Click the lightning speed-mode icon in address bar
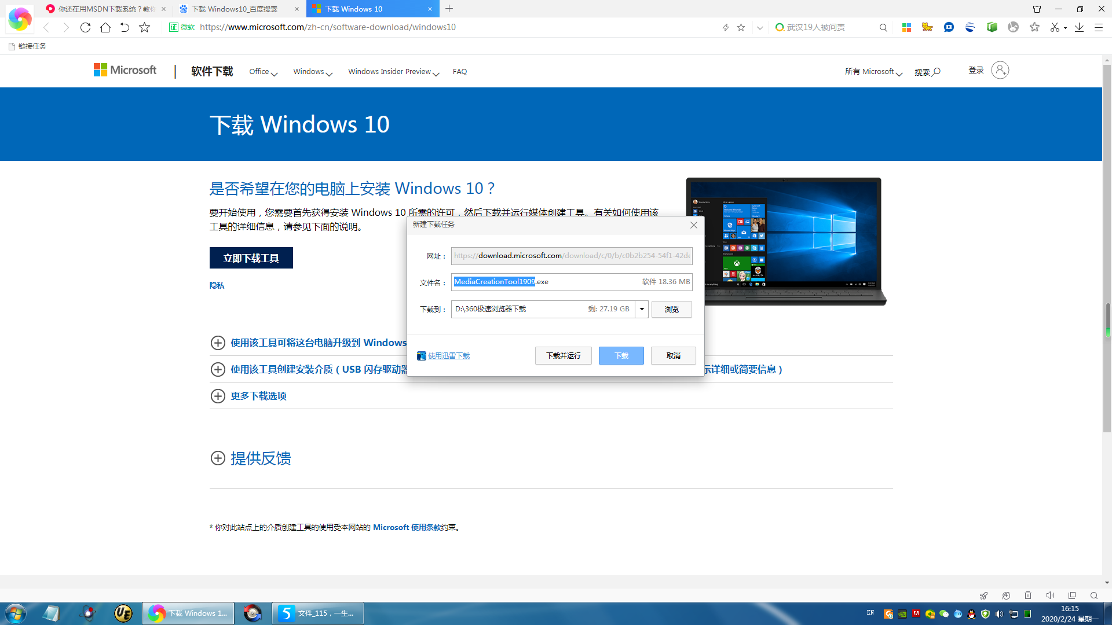 (726, 27)
